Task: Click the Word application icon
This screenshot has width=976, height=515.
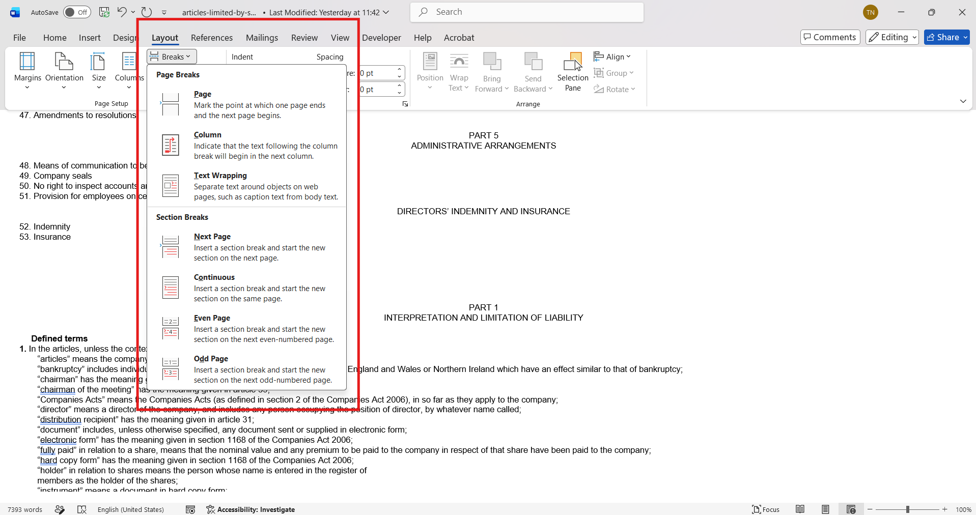Action: (x=15, y=12)
